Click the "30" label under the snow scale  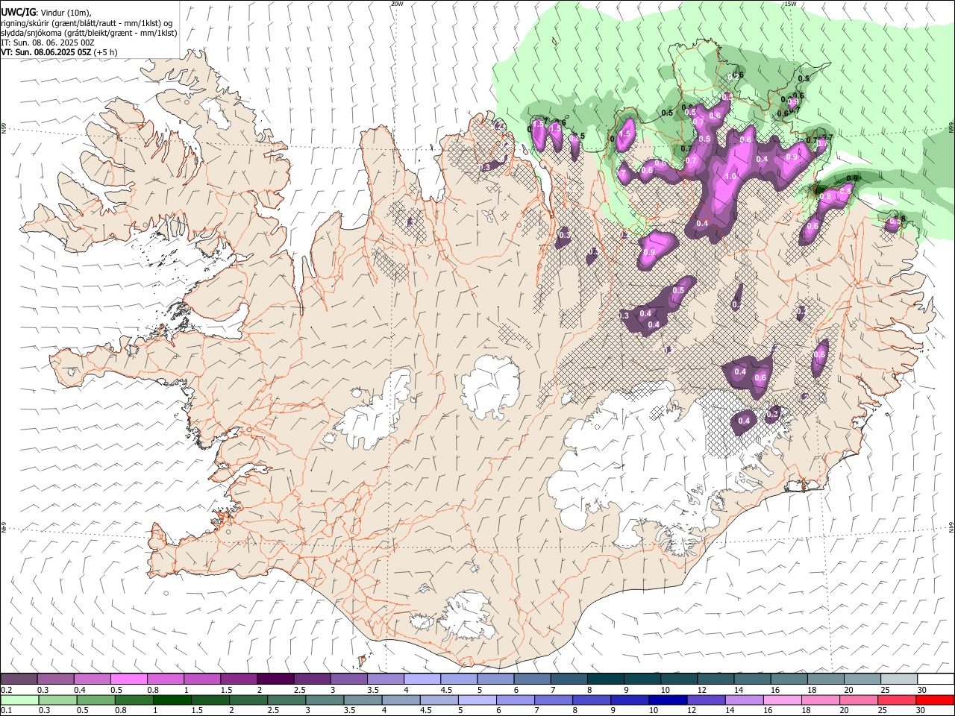point(921,691)
